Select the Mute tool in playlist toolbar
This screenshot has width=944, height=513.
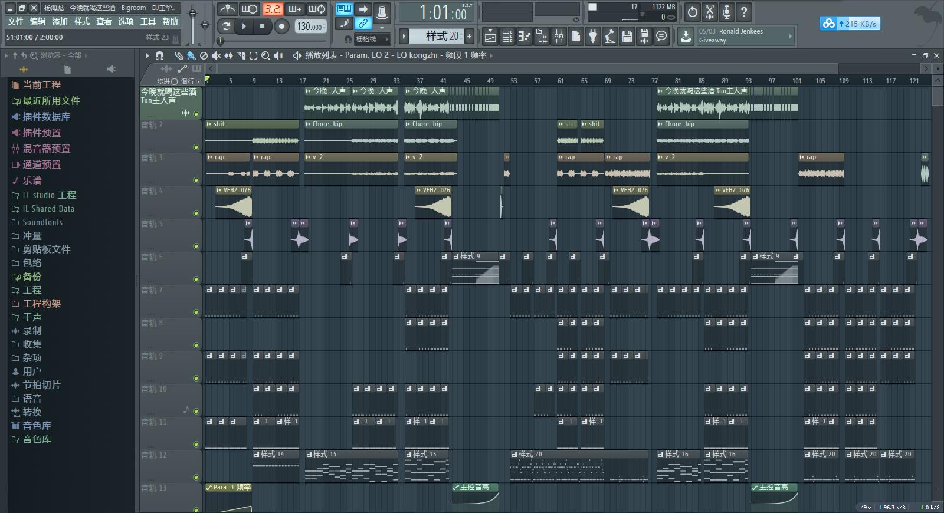(216, 55)
